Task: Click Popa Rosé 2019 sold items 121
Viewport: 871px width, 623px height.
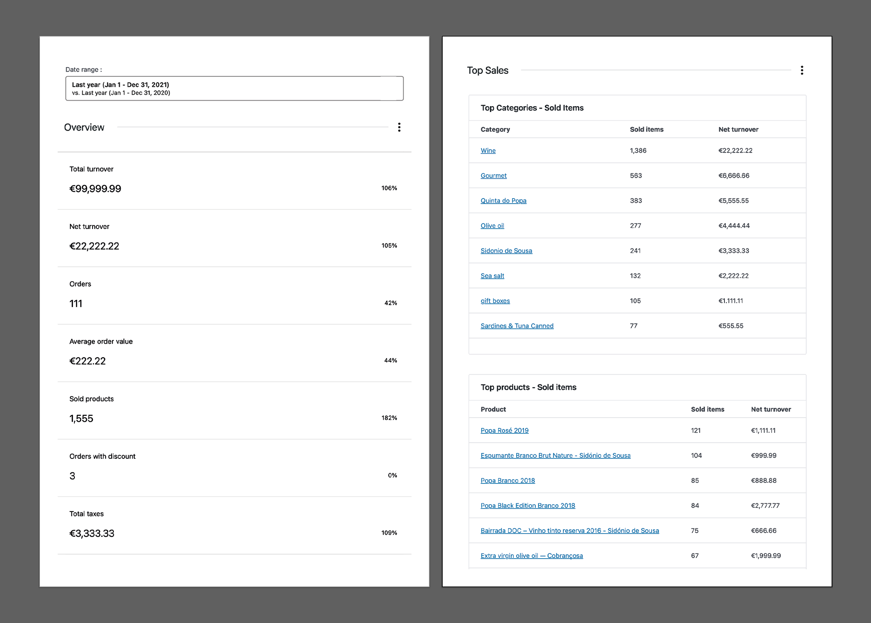Action: [x=696, y=430]
